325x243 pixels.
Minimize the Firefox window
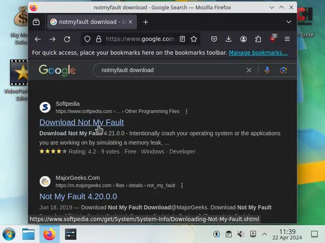(x=272, y=7)
